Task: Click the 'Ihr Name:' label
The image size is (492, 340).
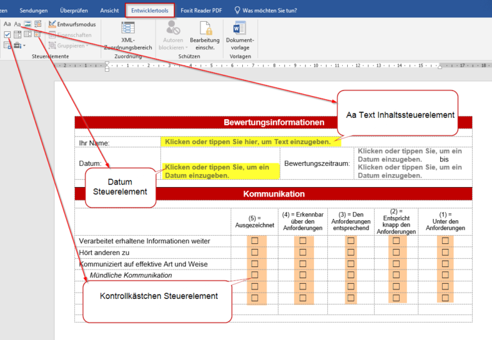Action: coord(94,143)
